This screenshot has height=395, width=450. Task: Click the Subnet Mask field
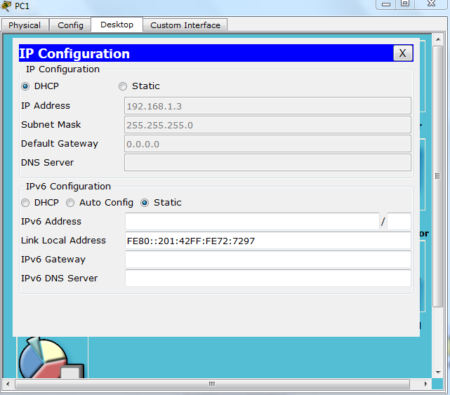(x=267, y=125)
